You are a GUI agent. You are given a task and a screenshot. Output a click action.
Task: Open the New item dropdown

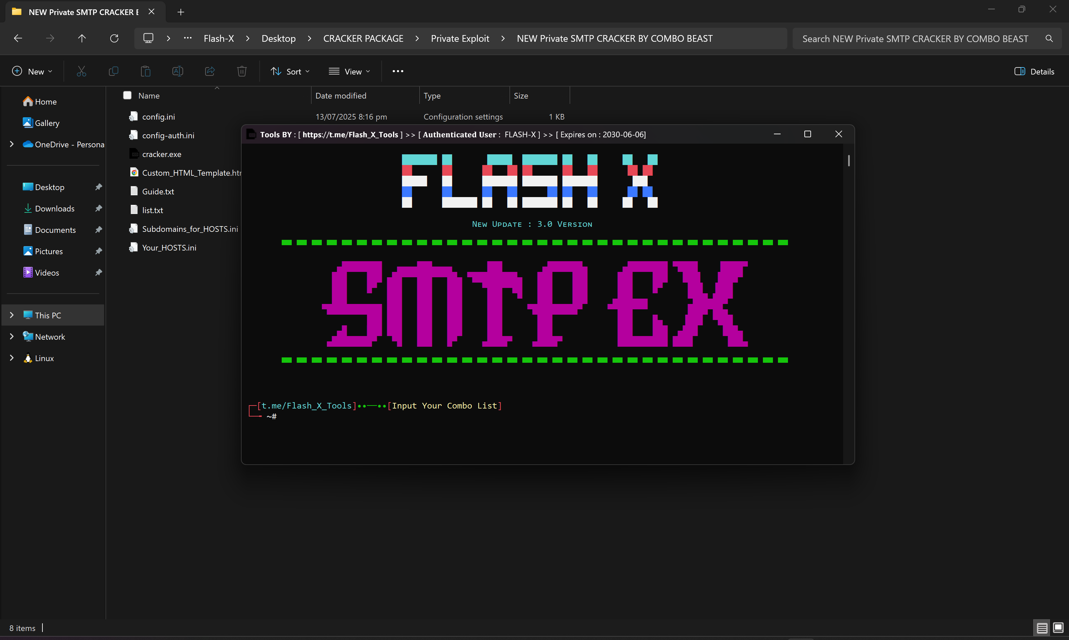point(32,71)
